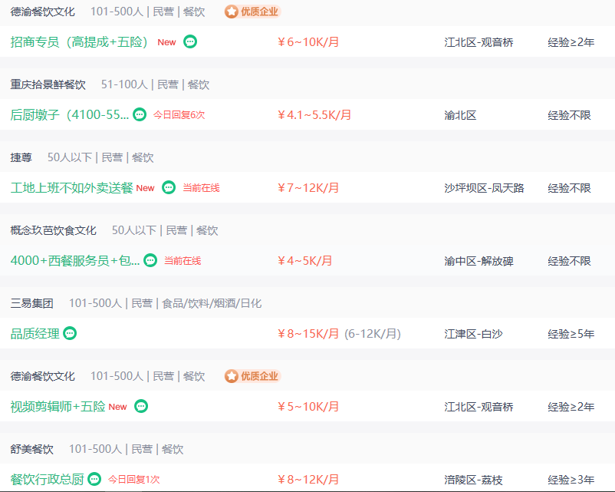Click chat icon beside 招商专员 job
615x492 pixels.
point(190,42)
